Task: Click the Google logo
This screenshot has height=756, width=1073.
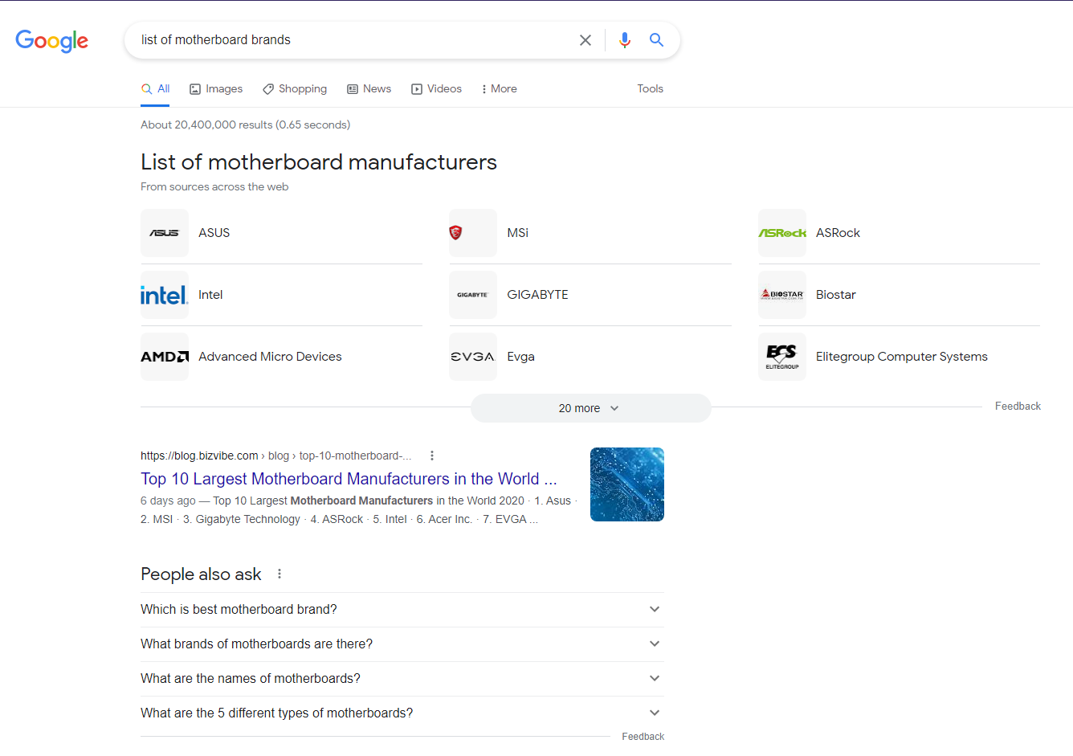Action: pyautogui.click(x=52, y=41)
